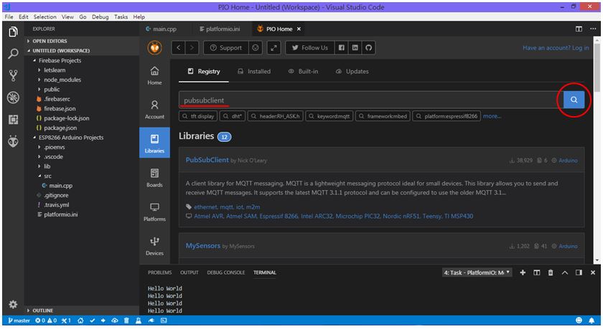Image resolution: width=603 pixels, height=329 pixels.
Task: Click the smiley feedback icon beside Support
Action: [x=256, y=48]
